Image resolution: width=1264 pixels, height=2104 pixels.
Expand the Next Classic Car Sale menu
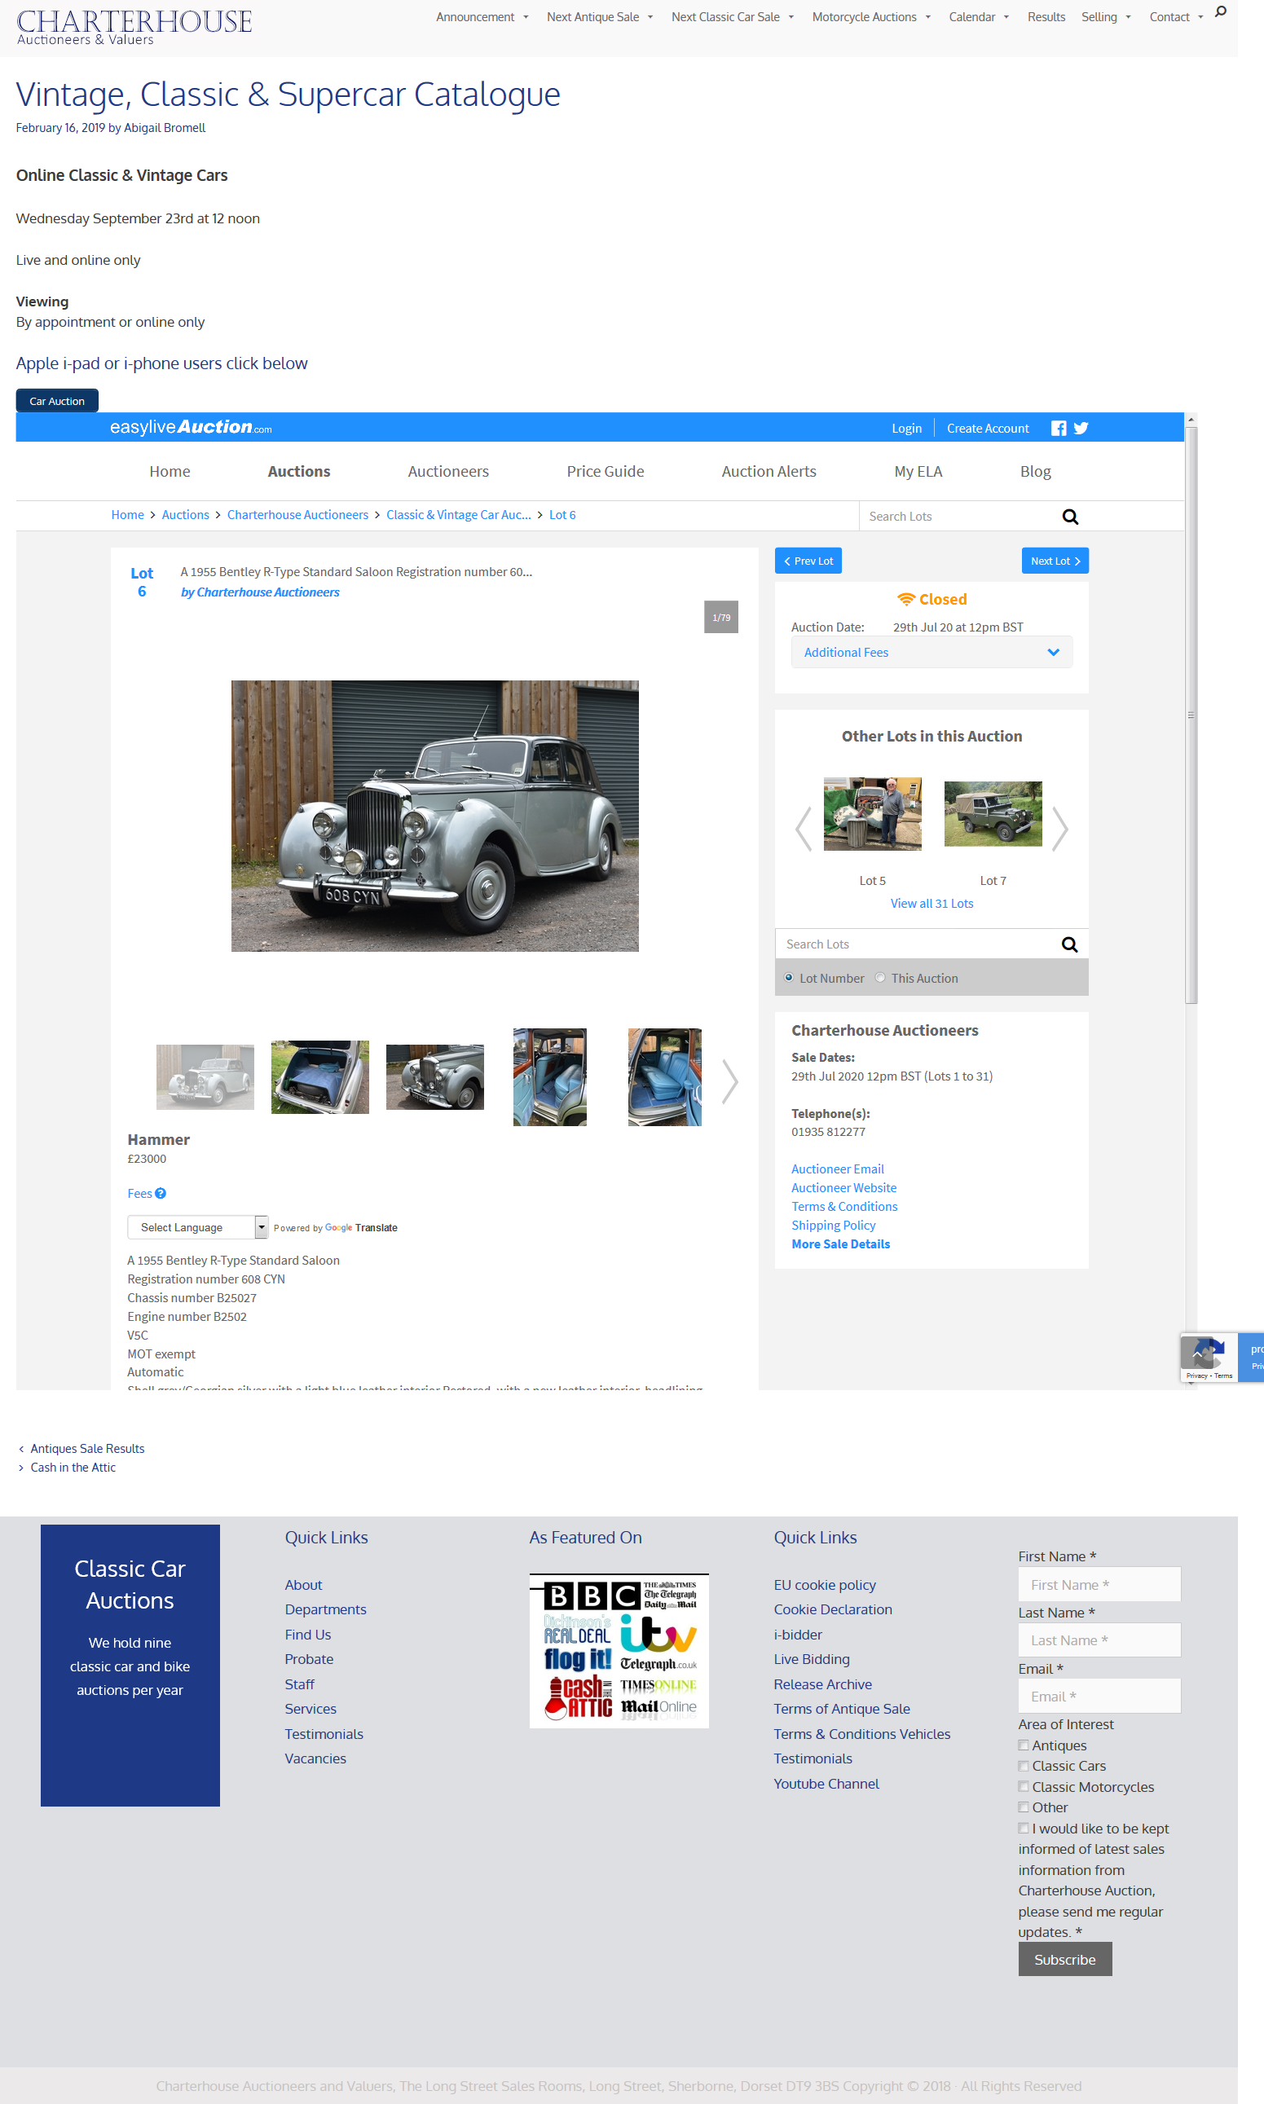pos(733,17)
